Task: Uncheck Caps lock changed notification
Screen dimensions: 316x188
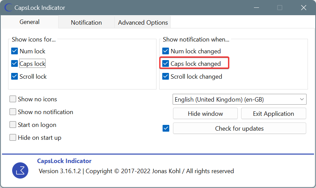Action: pos(166,63)
